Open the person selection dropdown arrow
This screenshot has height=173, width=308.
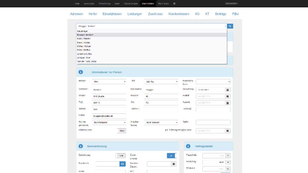click(225, 26)
